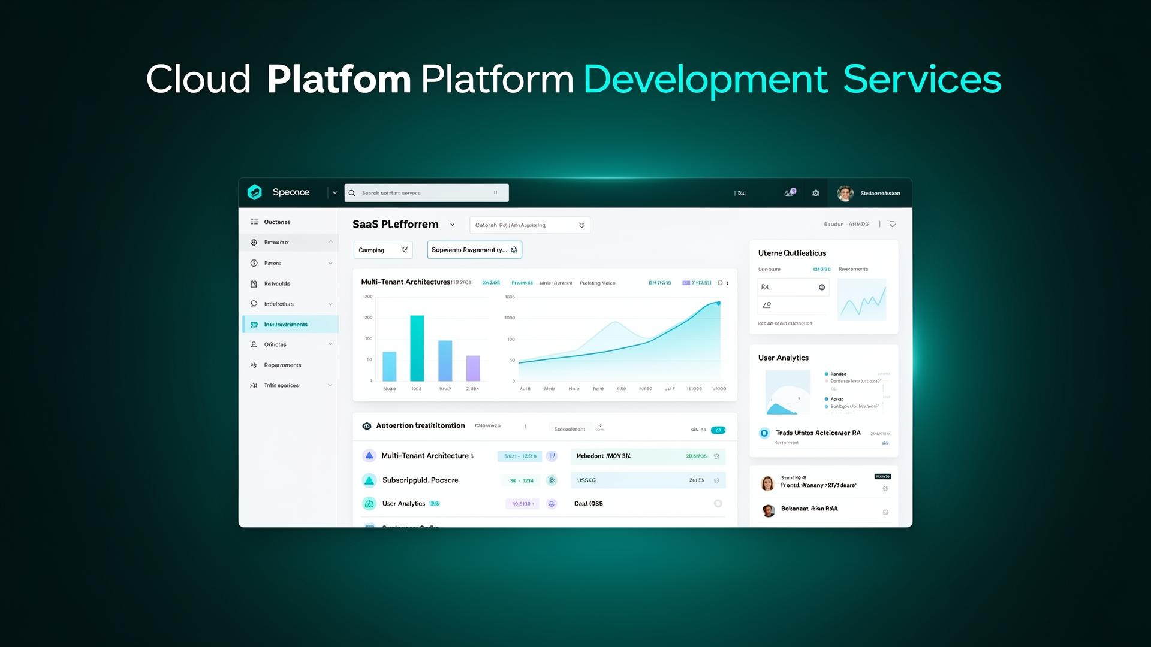Click the search magnifier icon
Screen dimensions: 1151x647
tap(352, 193)
